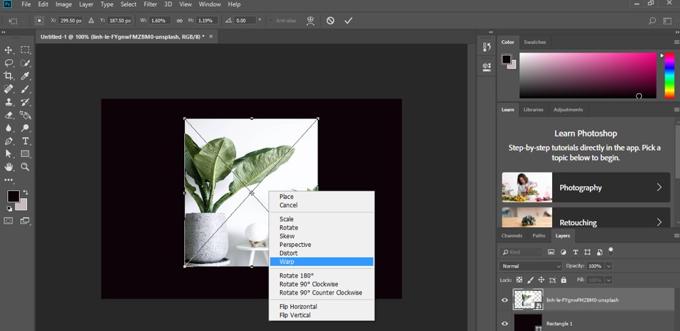Click the foreground color swatch in toolbar
This screenshot has height=331, width=680.
click(x=13, y=196)
